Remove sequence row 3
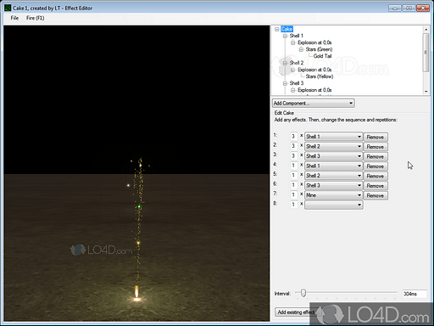This screenshot has height=326, width=434. (x=376, y=156)
